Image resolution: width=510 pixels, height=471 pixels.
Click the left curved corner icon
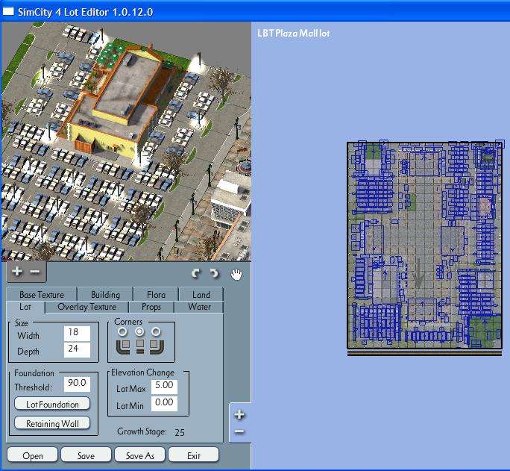pyautogui.click(x=123, y=346)
